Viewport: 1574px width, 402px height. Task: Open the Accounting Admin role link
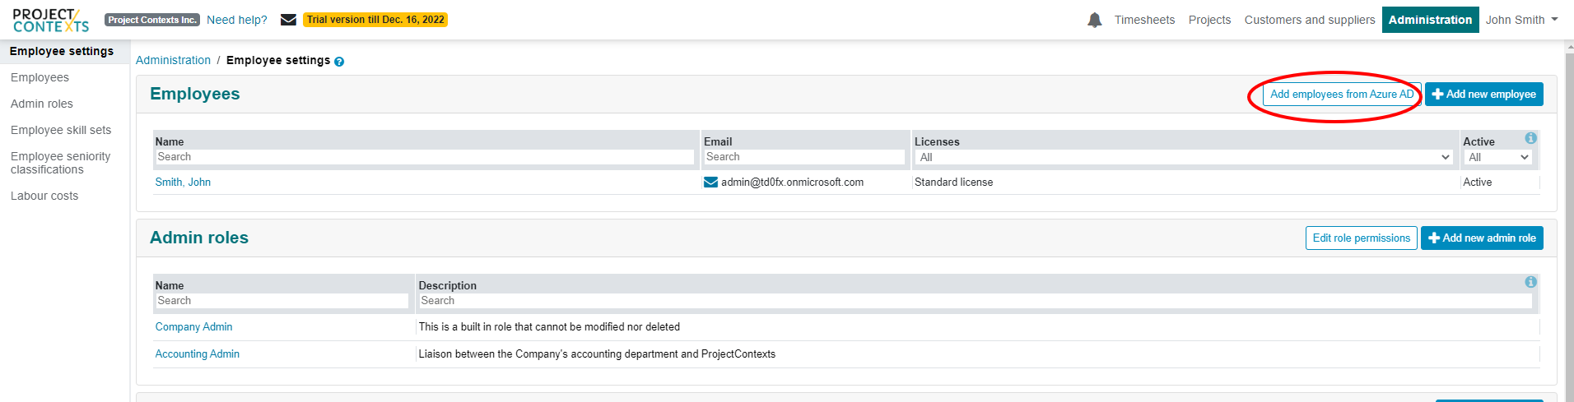(x=198, y=354)
